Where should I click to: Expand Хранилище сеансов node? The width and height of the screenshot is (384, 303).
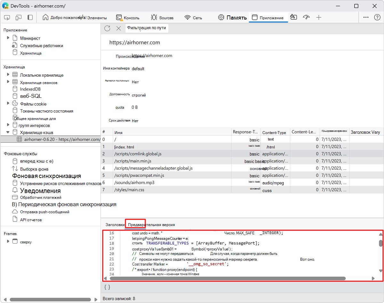pyautogui.click(x=8, y=82)
